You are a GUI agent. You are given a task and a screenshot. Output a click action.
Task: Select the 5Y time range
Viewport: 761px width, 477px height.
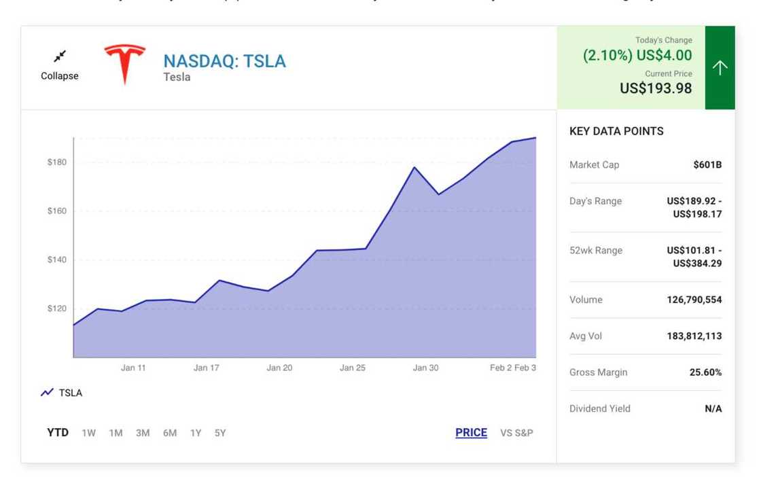click(220, 433)
